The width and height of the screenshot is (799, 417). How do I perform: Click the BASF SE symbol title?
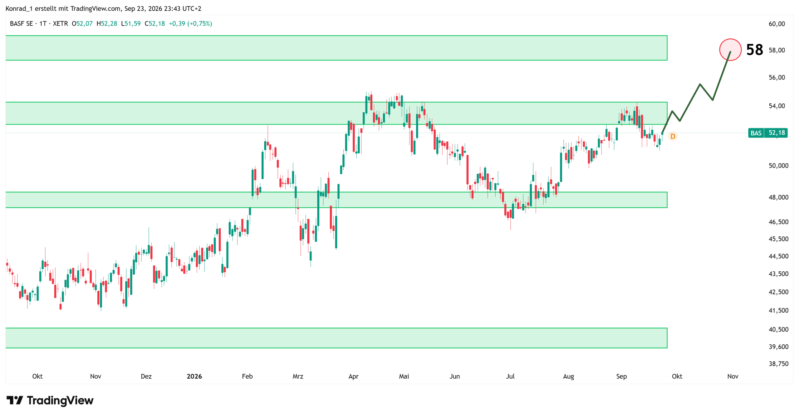coord(21,24)
